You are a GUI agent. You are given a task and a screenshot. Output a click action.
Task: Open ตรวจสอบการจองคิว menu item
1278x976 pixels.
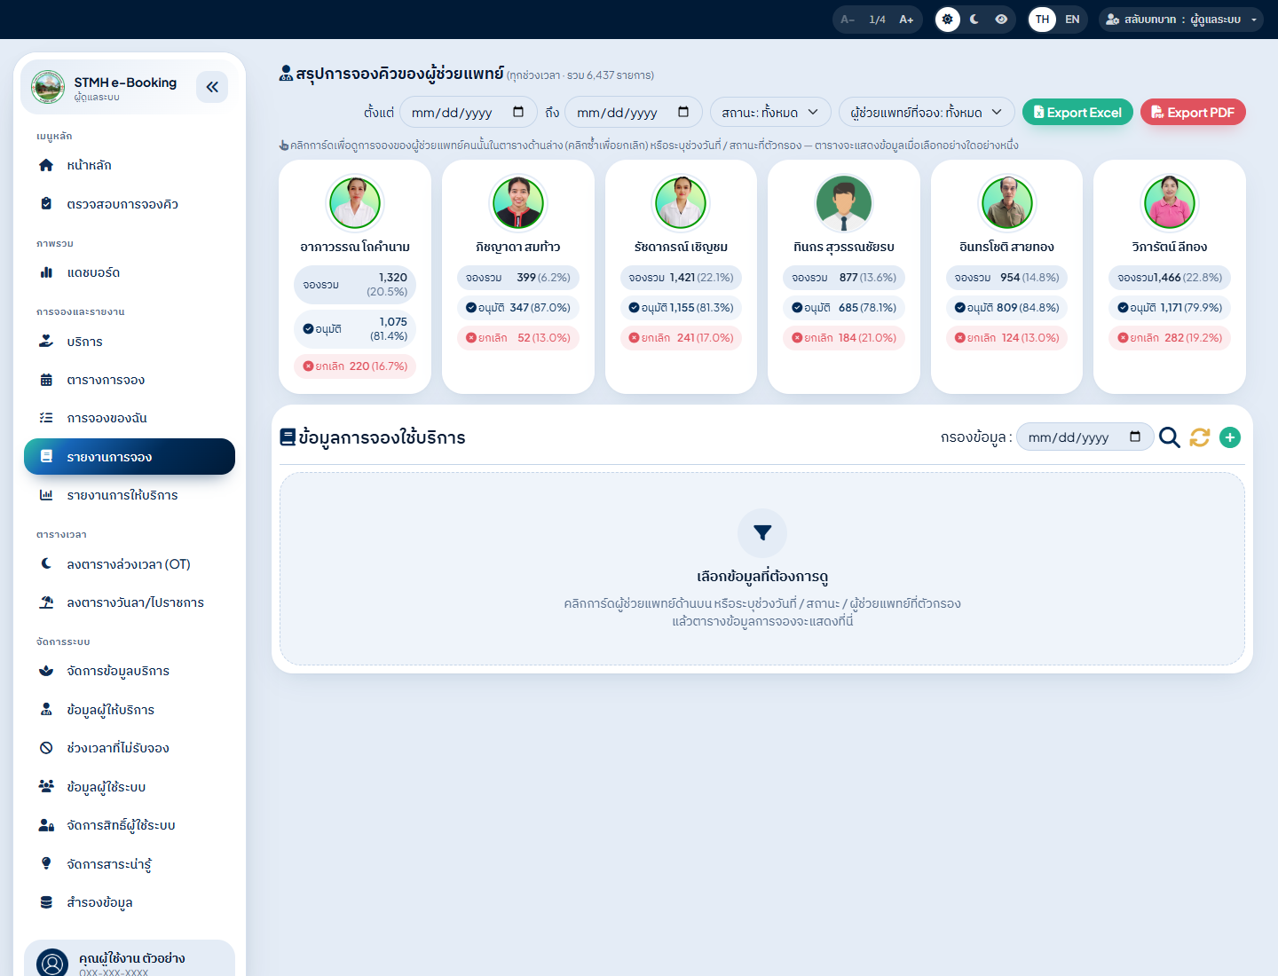click(x=130, y=204)
